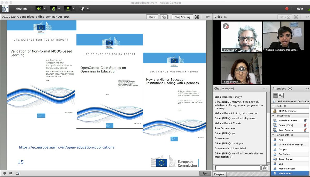Open the speaker options dropdown arrow
The height and width of the screenshot is (177, 310).
pos(44,9)
